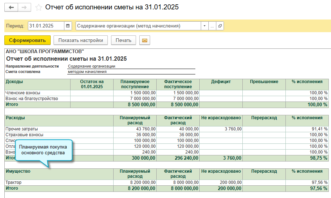
Task: Click the Дефицит column header
Action: [x=221, y=84]
